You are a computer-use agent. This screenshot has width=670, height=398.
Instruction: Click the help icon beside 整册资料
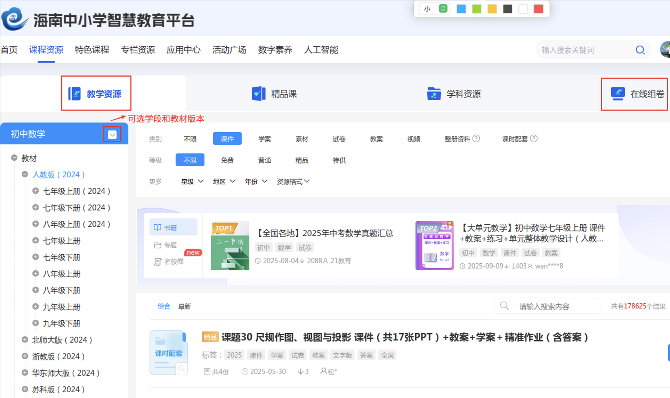tap(476, 139)
